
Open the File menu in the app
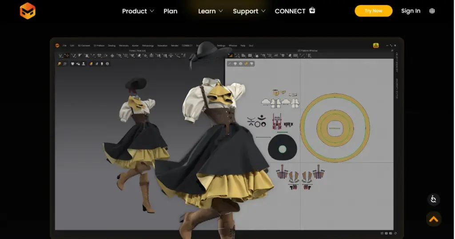pos(64,46)
